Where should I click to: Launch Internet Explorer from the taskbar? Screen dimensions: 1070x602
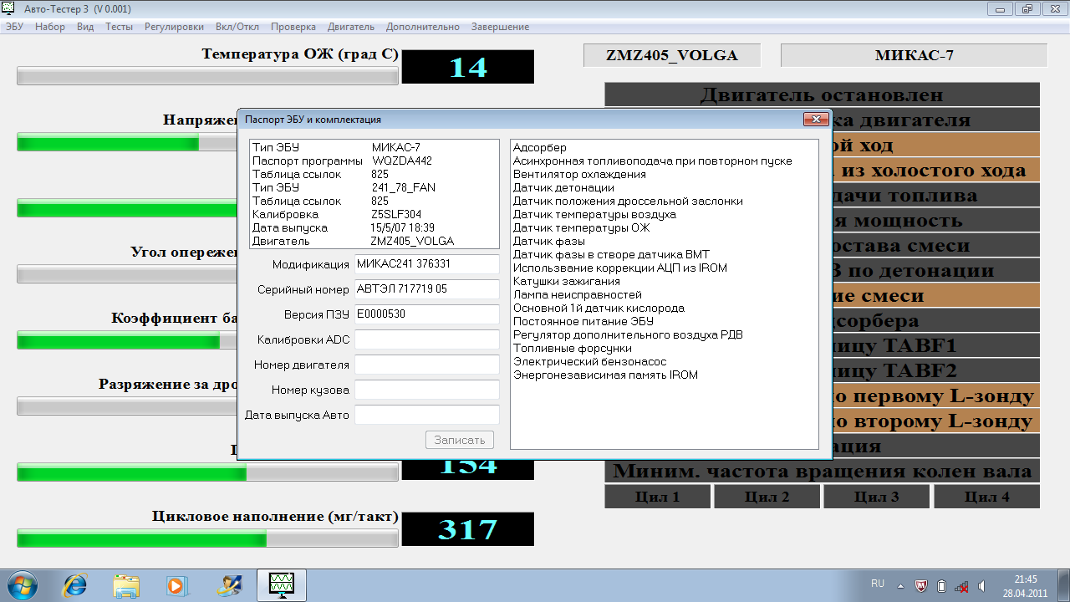point(74,584)
